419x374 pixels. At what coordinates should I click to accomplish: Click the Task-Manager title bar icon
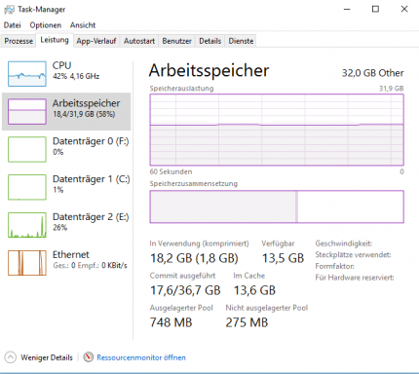tap(9, 10)
